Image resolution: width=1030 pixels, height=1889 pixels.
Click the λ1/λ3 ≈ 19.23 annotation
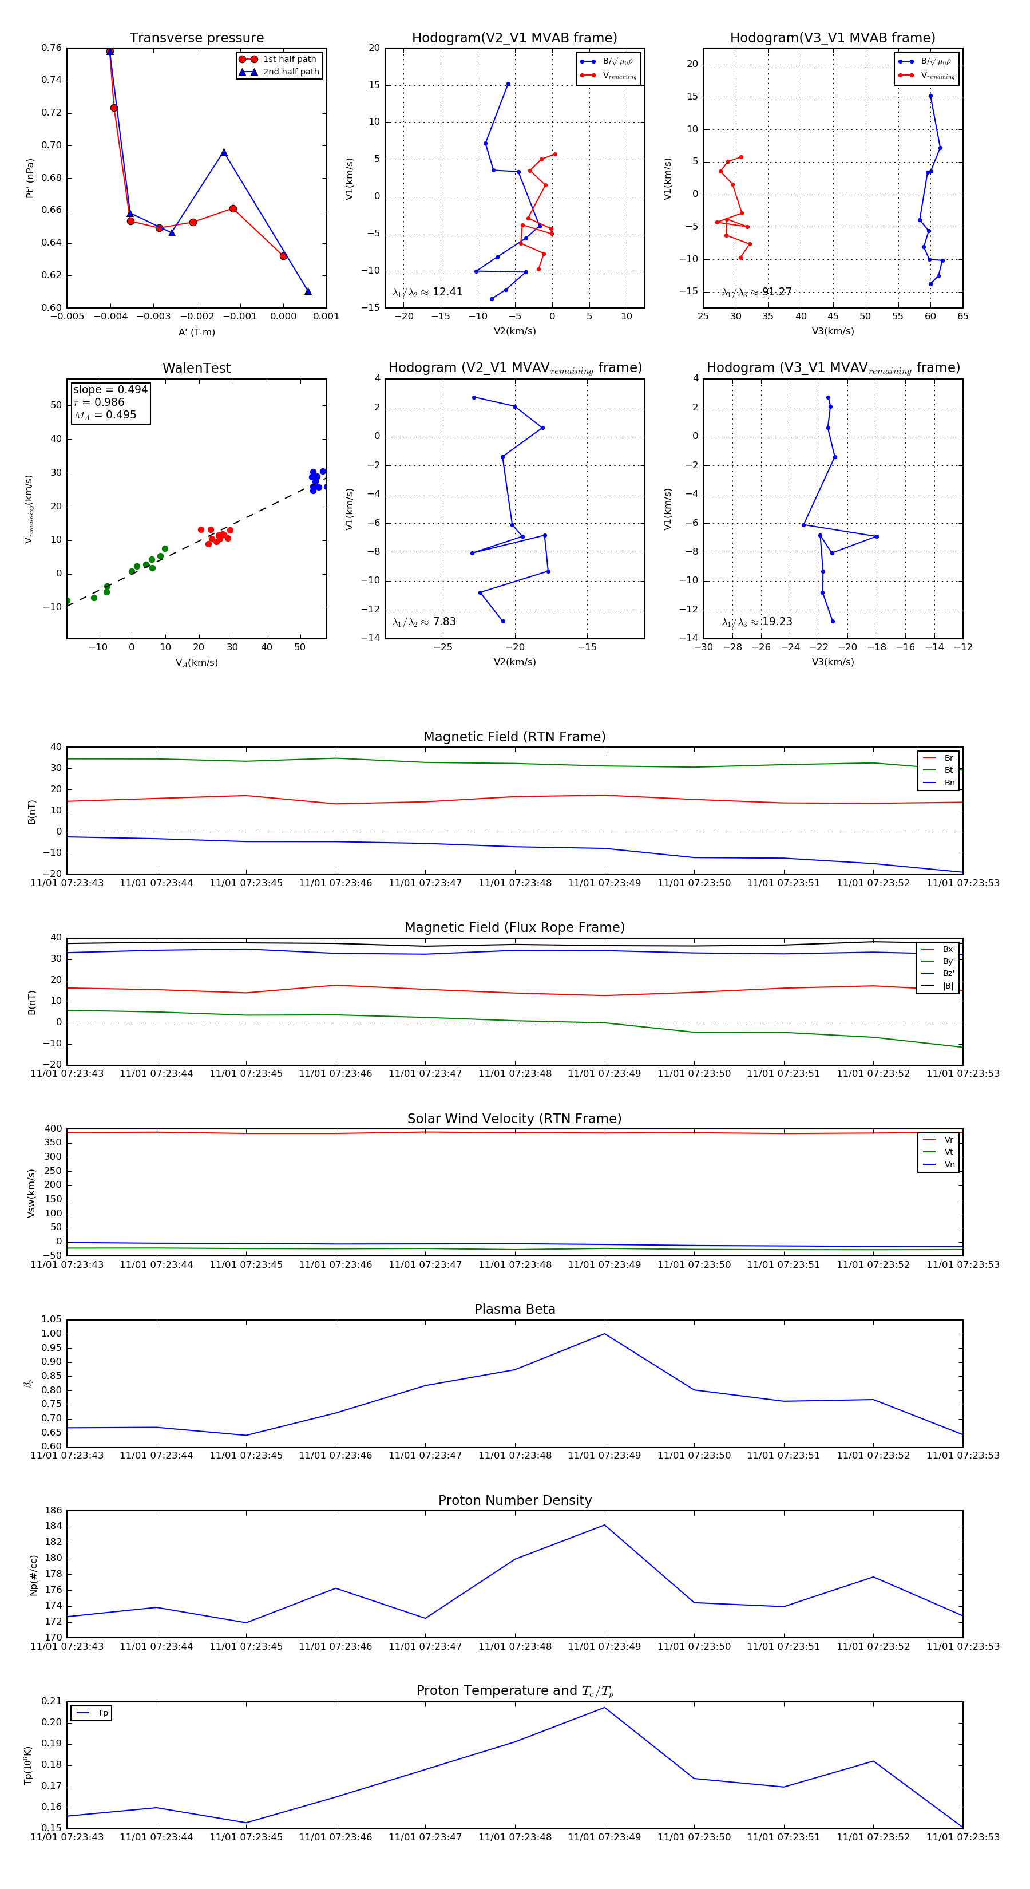tap(756, 622)
